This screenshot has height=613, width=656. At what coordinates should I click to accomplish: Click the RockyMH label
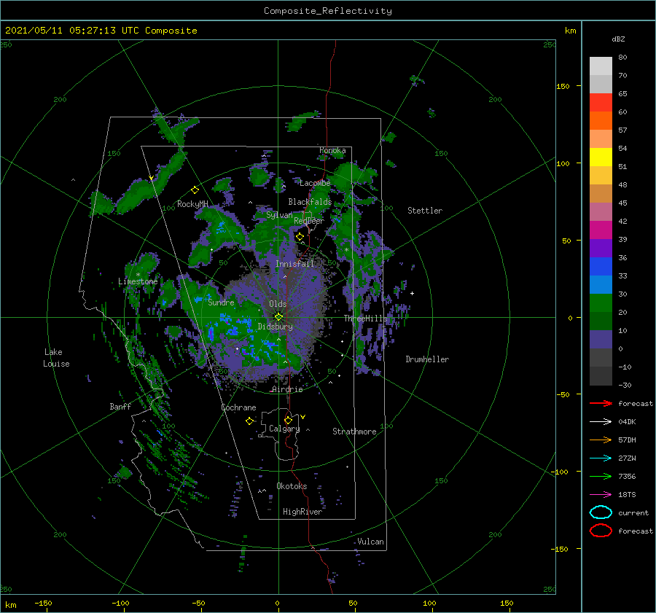192,204
